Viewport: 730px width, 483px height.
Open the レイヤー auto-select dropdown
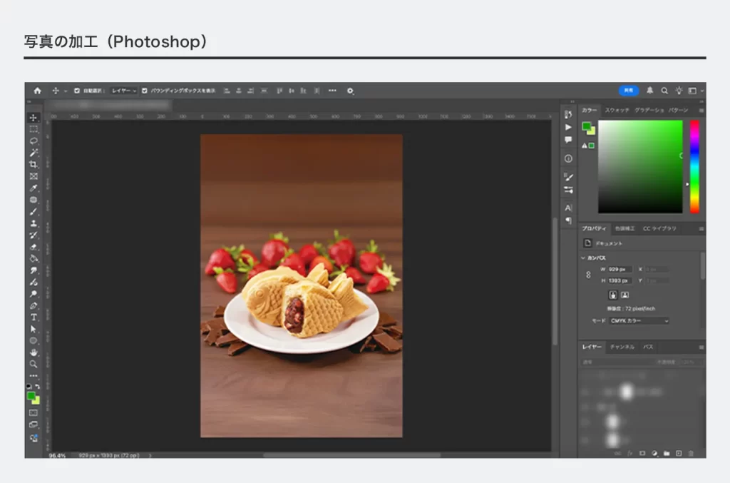(x=124, y=91)
